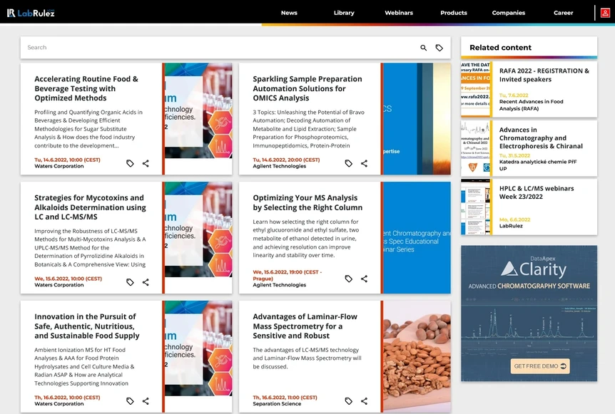Click the Related content heading
The height and width of the screenshot is (414, 615).
tap(500, 48)
